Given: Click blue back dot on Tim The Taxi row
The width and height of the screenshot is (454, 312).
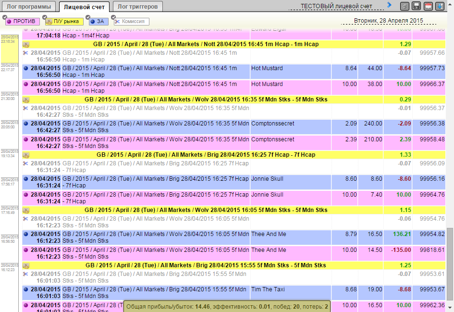Looking at the screenshot, I should point(26,290).
